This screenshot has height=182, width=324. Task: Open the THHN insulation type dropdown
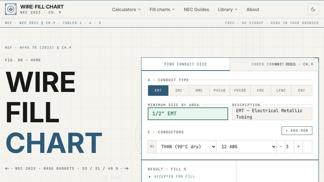186,147
